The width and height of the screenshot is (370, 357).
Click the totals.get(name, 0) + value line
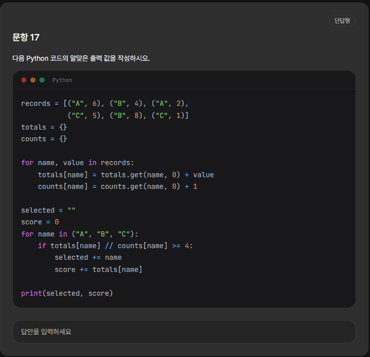pyautogui.click(x=126, y=175)
